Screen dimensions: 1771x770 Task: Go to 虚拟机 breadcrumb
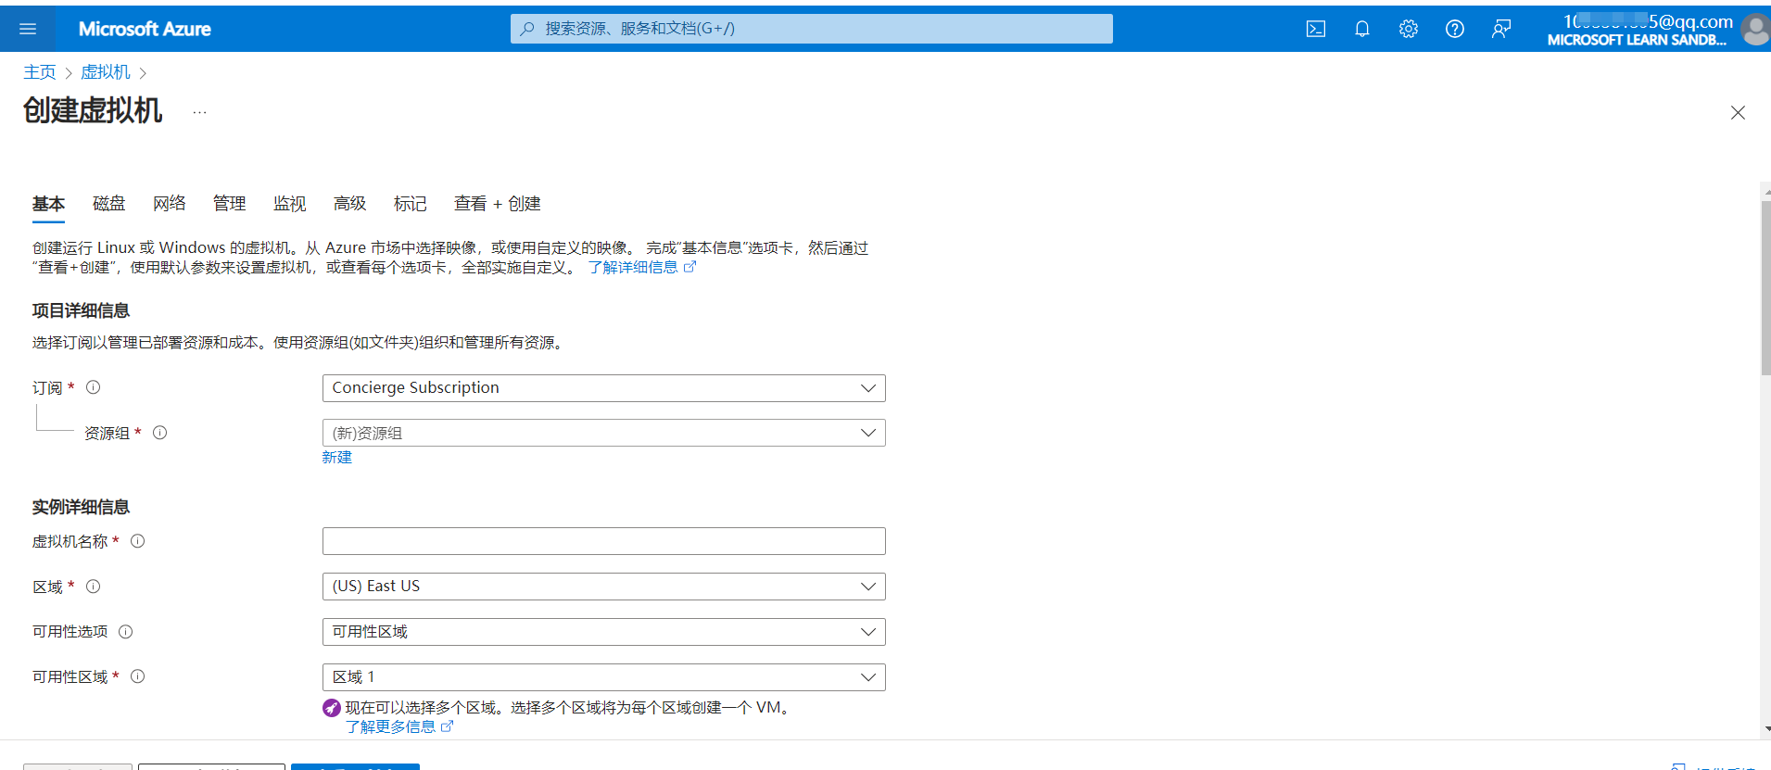pos(106,72)
